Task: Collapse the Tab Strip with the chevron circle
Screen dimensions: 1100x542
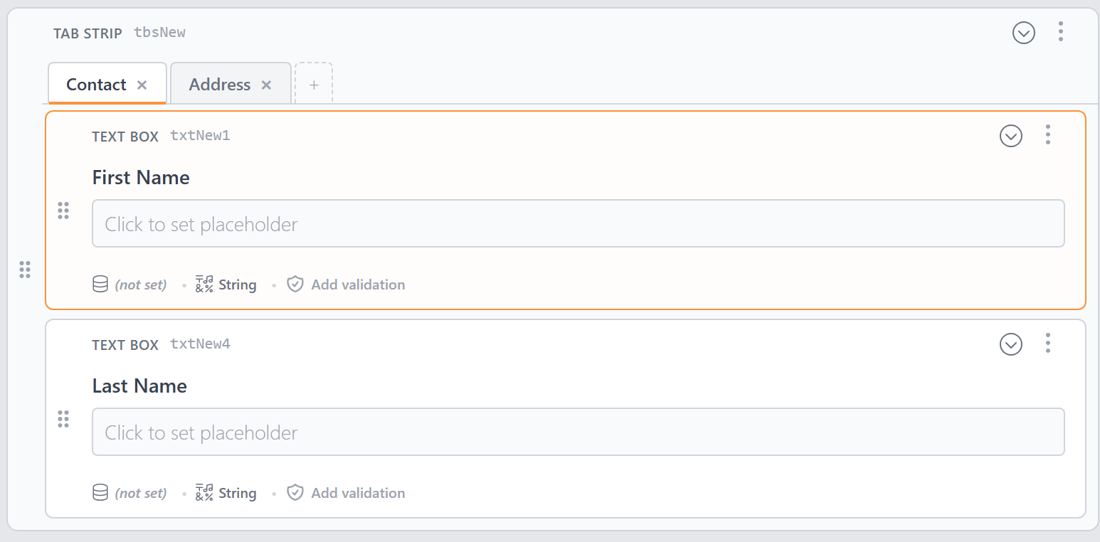Action: tap(1024, 33)
